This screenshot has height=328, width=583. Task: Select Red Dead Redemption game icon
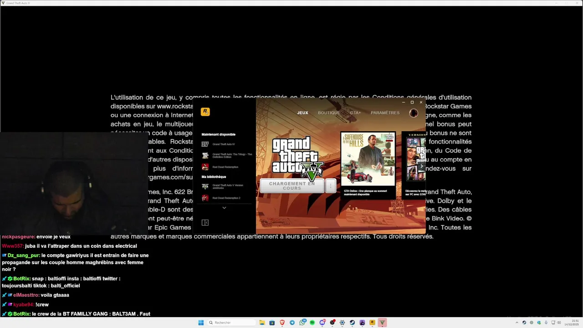pyautogui.click(x=205, y=167)
